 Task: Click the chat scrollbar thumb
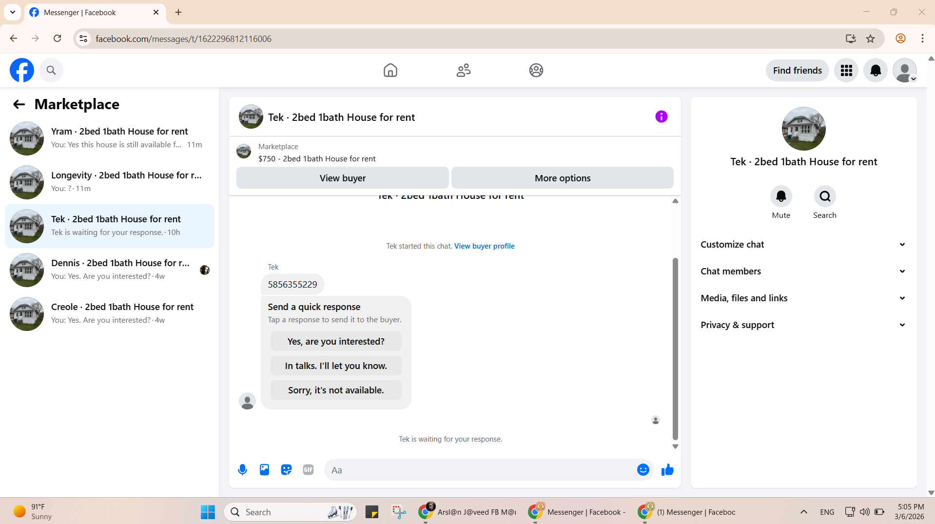[x=675, y=349]
